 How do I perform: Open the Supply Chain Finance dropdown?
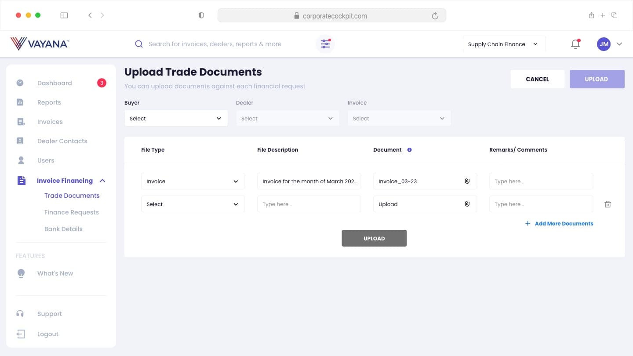504,44
